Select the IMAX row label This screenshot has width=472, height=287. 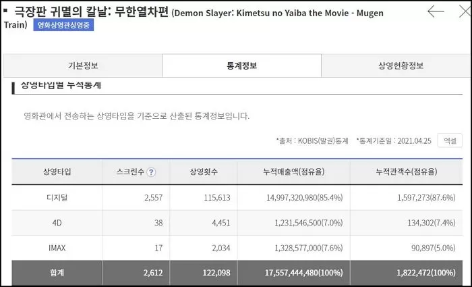pos(57,248)
